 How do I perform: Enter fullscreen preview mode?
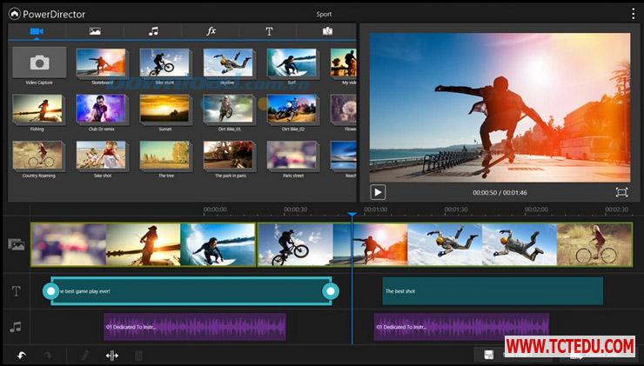tap(622, 192)
